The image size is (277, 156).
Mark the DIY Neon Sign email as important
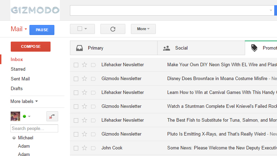[x=93, y=65]
